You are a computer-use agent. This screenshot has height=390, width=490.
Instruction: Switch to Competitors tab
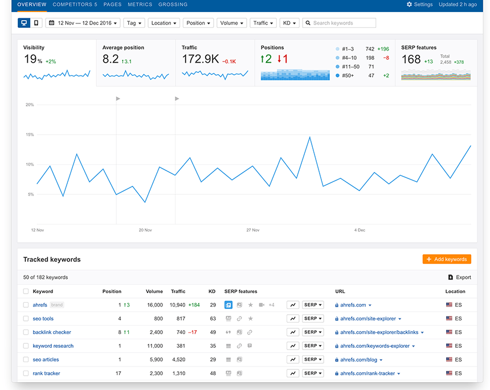[75, 5]
